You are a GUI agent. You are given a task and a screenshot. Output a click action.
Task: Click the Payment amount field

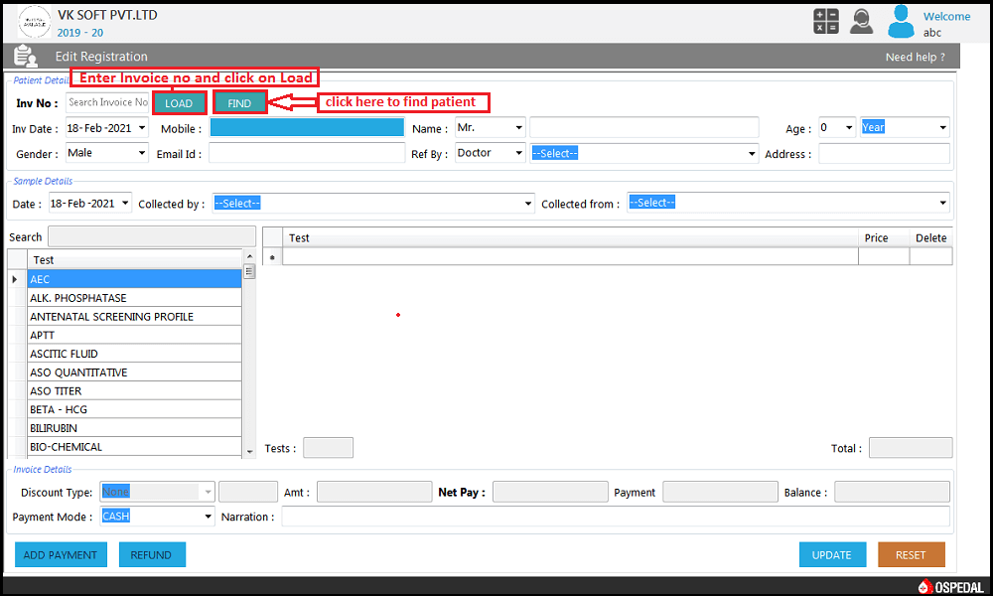coord(720,492)
